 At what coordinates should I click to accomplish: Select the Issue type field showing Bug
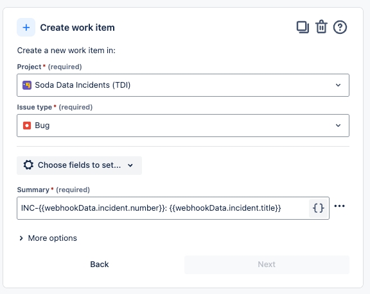[x=183, y=126]
